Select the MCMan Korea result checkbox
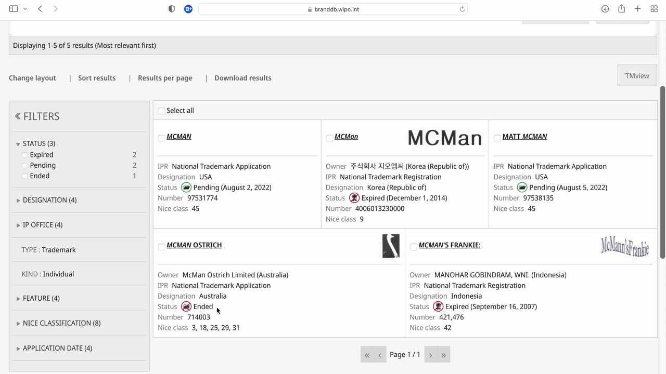The width and height of the screenshot is (666, 374). click(329, 138)
